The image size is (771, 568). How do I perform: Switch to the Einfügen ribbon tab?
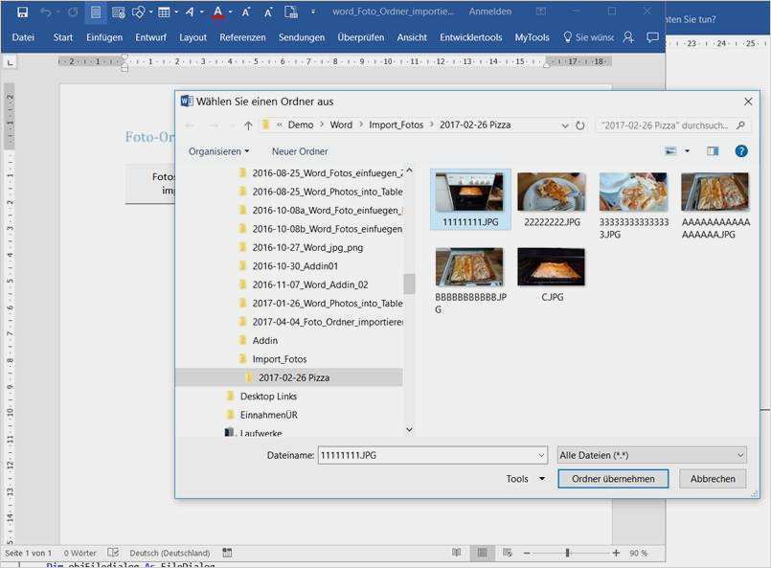[x=104, y=37]
